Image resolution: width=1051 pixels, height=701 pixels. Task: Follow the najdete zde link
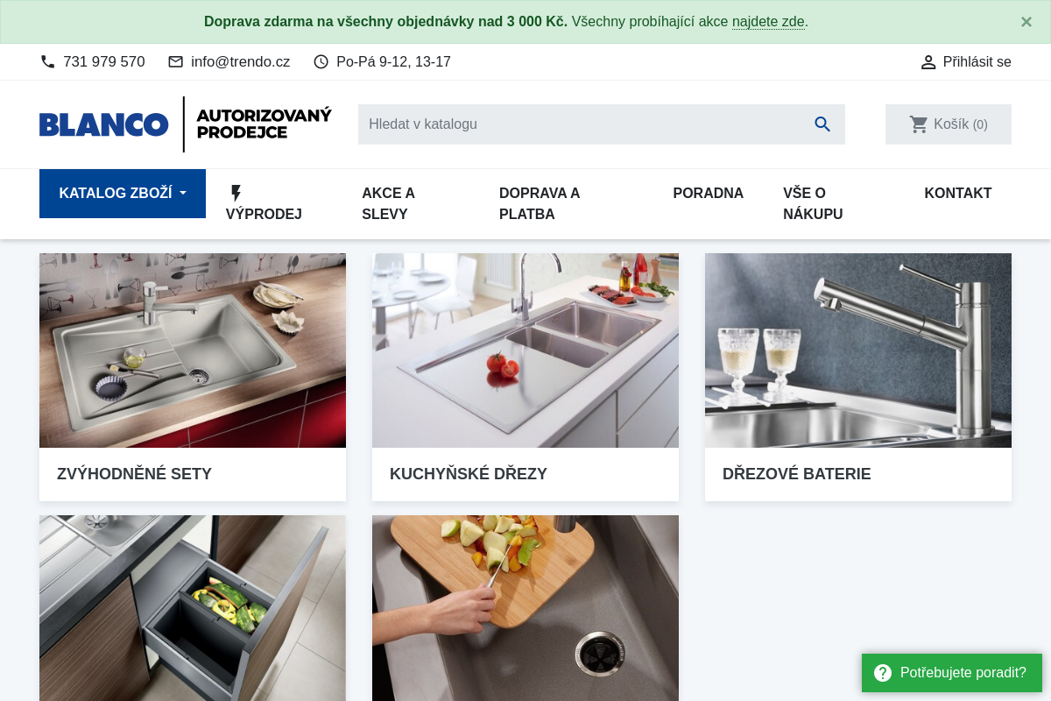(768, 22)
